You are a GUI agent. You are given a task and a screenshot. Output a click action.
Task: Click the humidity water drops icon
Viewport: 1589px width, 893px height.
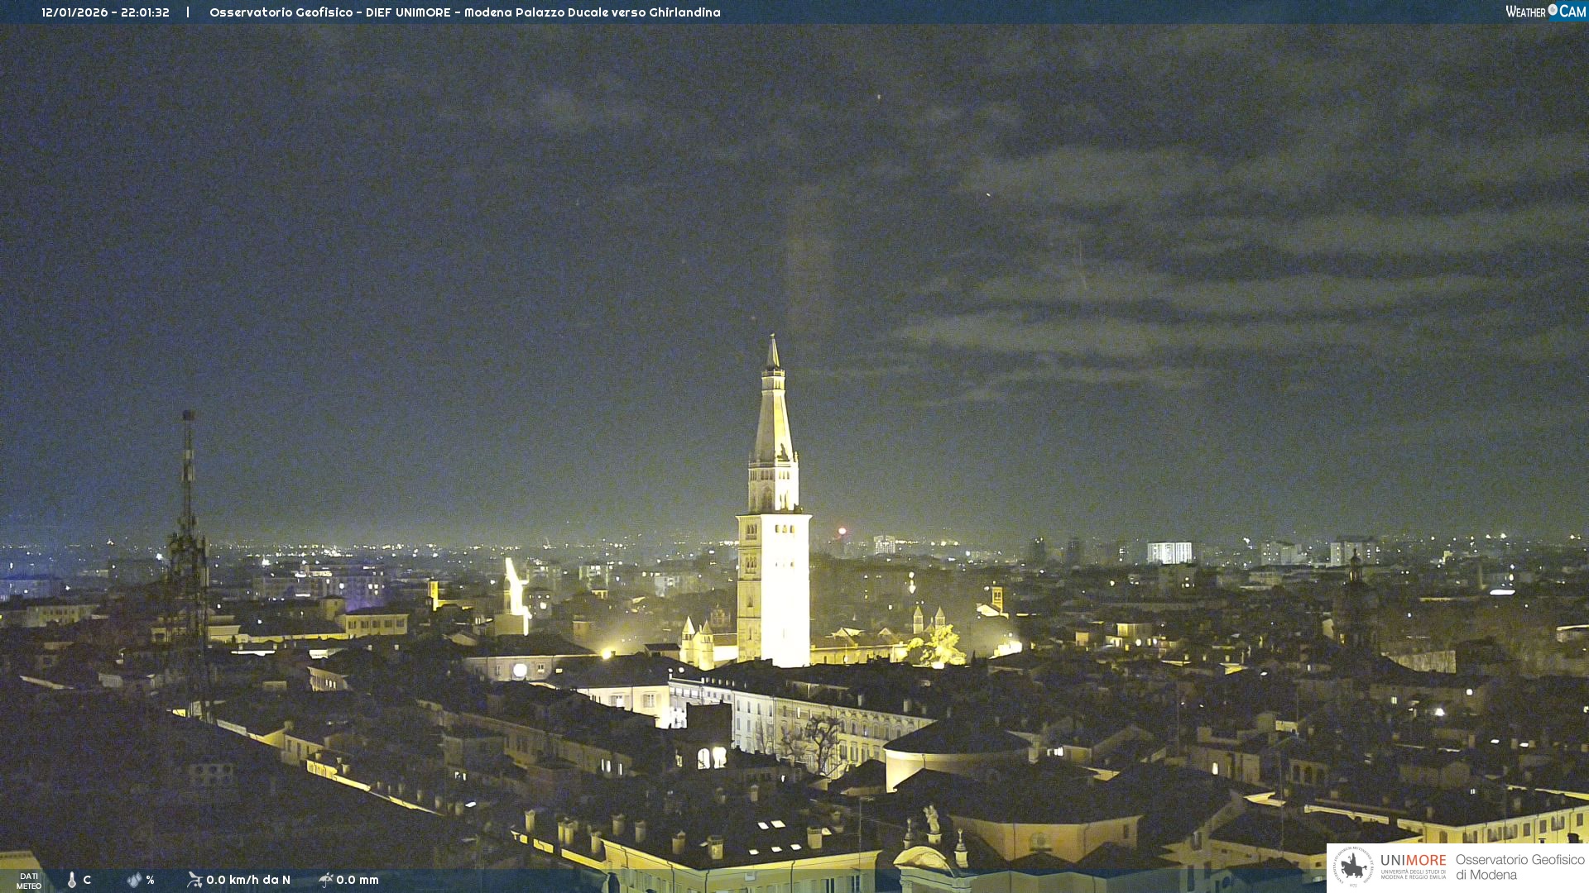134,880
